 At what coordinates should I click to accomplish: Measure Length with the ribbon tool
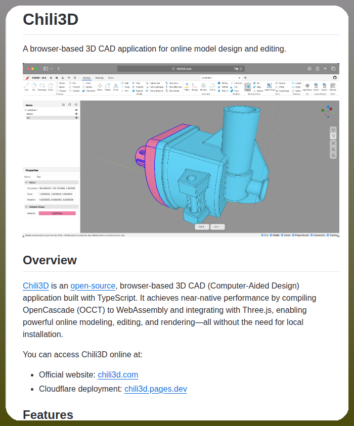coord(296,83)
